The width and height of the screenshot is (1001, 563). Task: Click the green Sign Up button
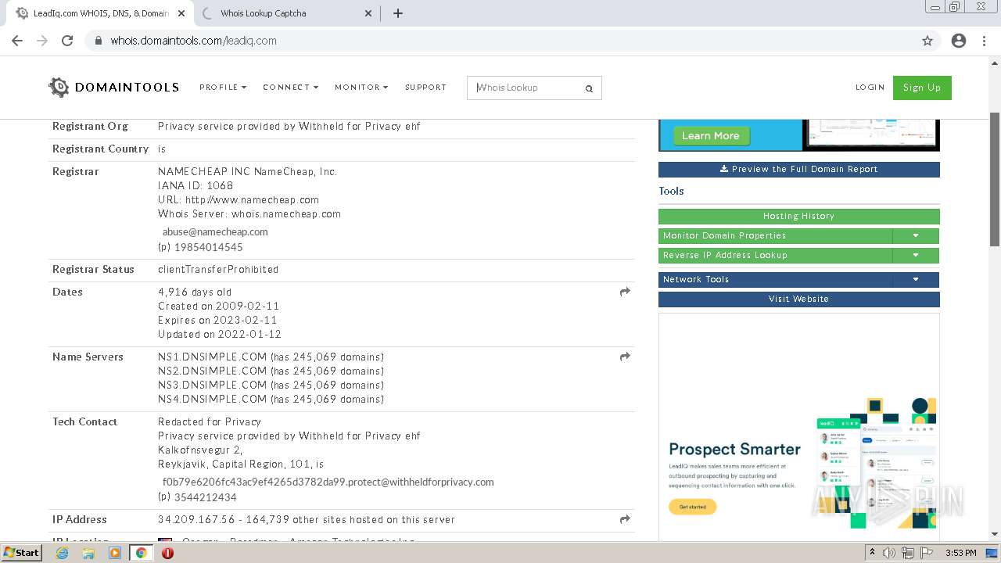(922, 88)
